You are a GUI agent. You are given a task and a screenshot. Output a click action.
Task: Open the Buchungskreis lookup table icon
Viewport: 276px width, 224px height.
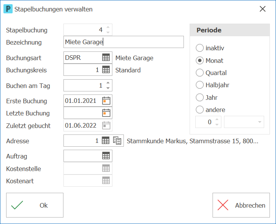tap(106, 70)
